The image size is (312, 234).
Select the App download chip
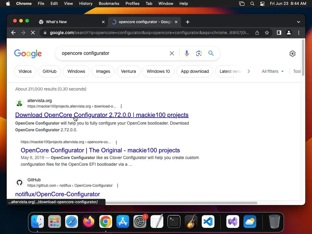[195, 71]
